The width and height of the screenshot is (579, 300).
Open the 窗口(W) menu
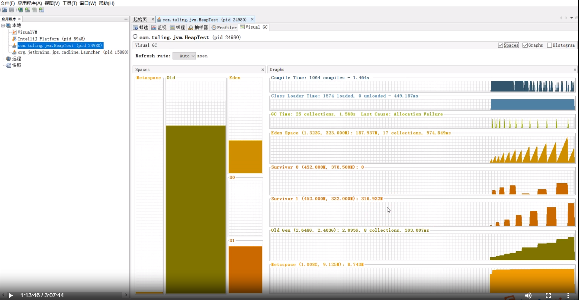coord(88,3)
